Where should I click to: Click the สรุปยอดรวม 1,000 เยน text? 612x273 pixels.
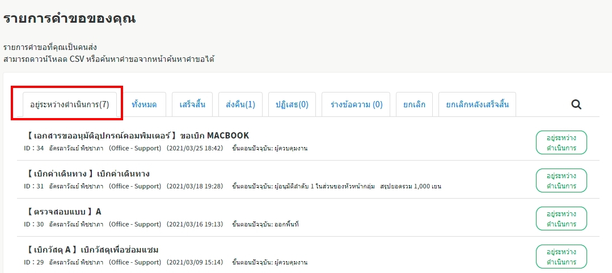tap(411, 187)
